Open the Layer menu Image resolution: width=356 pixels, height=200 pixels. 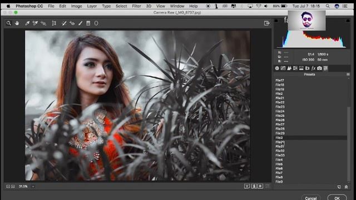point(92,6)
